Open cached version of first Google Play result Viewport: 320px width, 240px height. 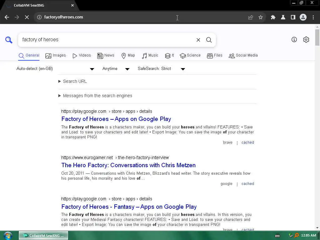pyautogui.click(x=248, y=142)
